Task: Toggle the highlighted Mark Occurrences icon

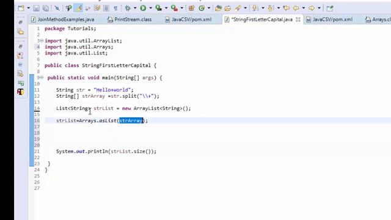Action: [79, 8]
